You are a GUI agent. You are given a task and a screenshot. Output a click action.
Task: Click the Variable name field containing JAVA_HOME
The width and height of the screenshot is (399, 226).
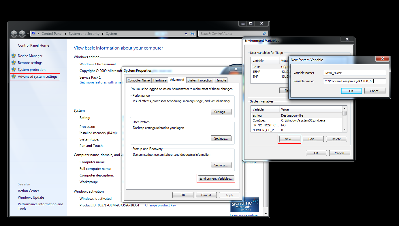(354, 73)
